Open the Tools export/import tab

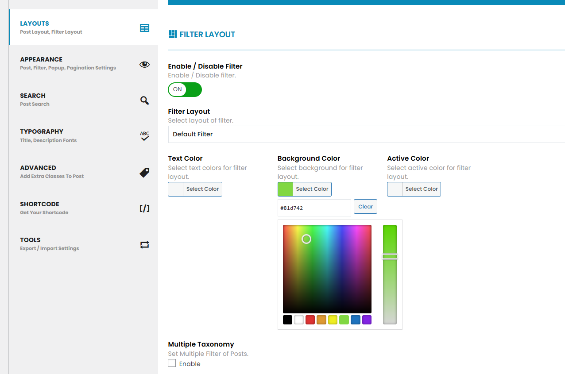click(x=83, y=244)
